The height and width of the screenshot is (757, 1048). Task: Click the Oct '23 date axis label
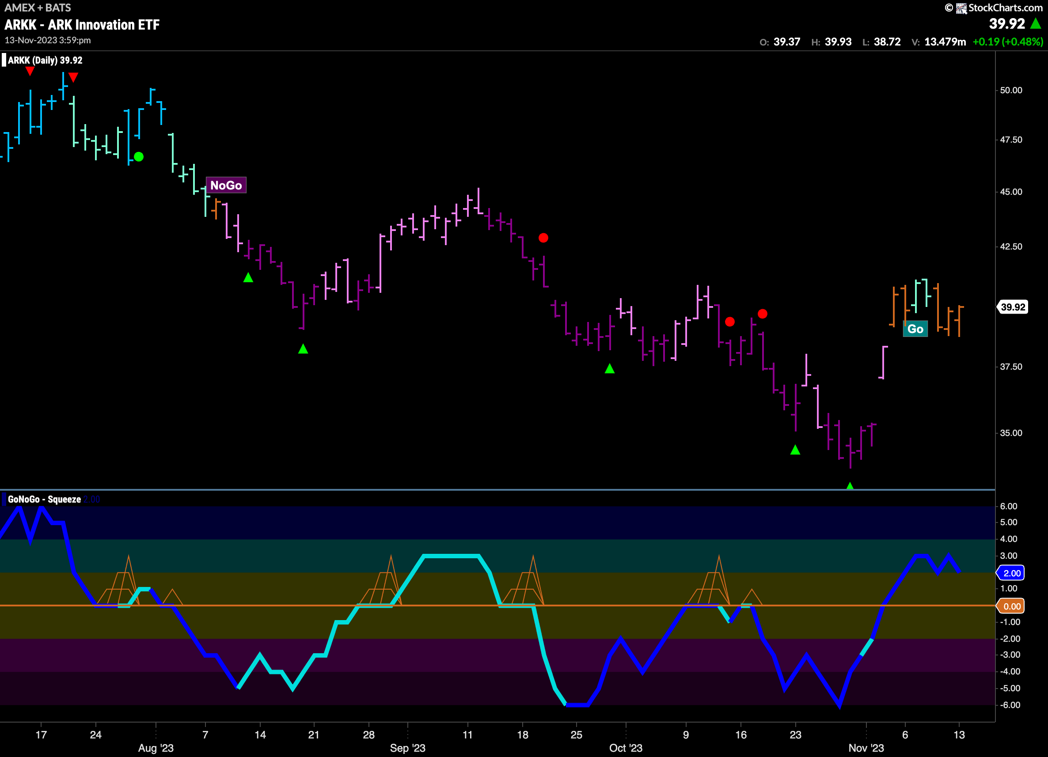pyautogui.click(x=626, y=748)
